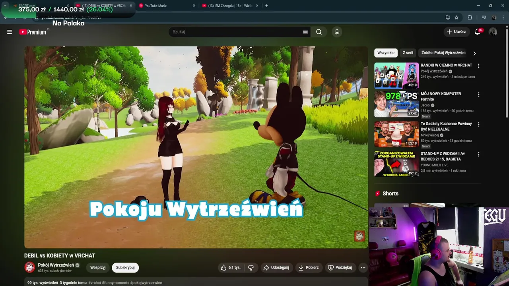The width and height of the screenshot is (509, 286).
Task: Open Pokój Wytrzeźwień channel avatar
Action: tap(30, 267)
